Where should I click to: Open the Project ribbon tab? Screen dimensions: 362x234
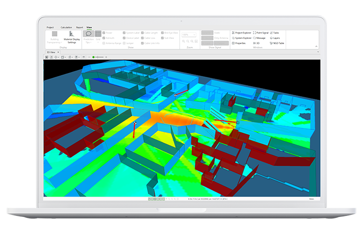pyautogui.click(x=50, y=27)
